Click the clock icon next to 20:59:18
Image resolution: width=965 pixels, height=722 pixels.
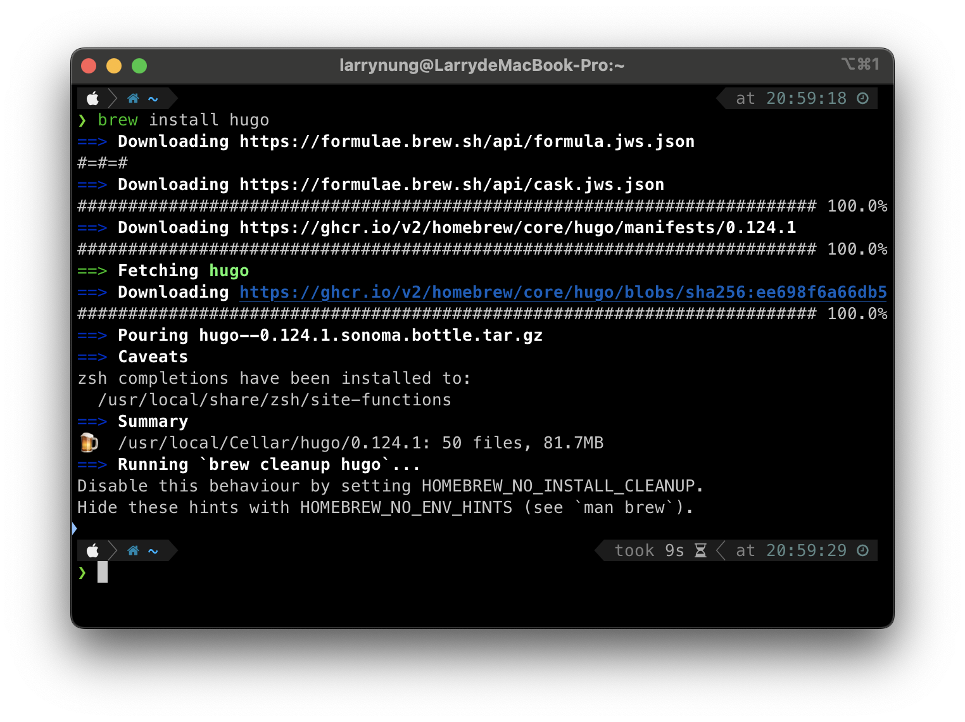click(862, 98)
